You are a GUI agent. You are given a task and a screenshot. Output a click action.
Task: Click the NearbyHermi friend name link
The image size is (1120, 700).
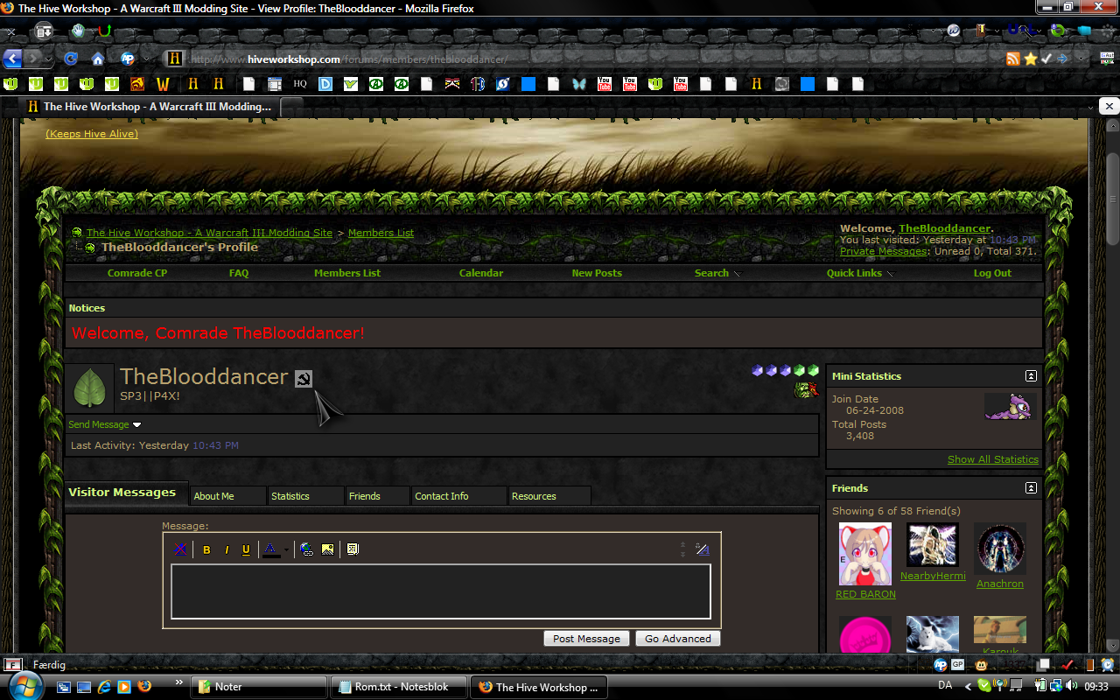[933, 576]
